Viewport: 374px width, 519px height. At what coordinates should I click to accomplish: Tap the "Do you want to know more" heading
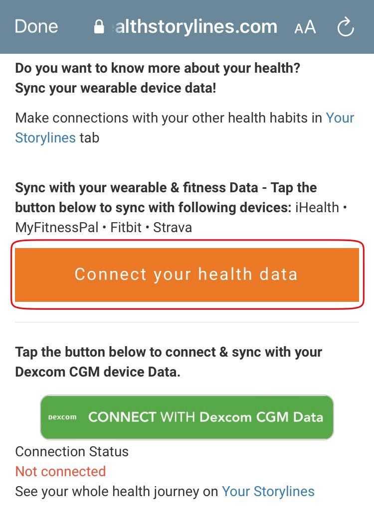tap(158, 68)
